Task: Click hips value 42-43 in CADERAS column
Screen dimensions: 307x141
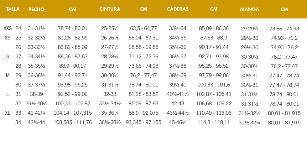Action: coord(178,104)
